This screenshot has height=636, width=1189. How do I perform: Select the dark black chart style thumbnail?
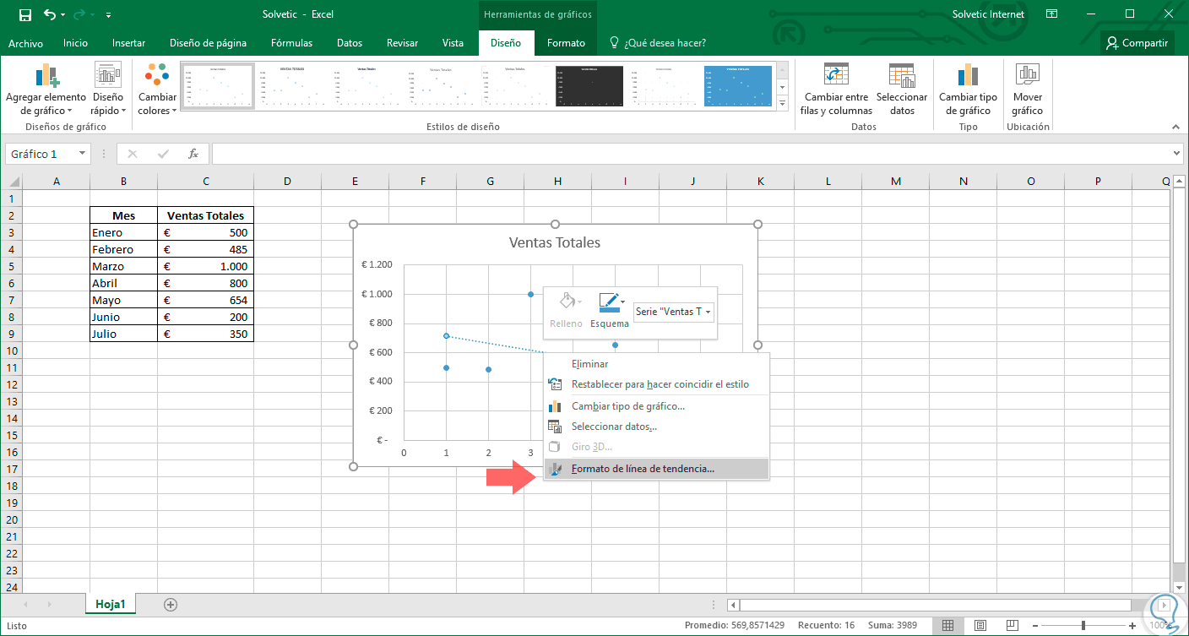pyautogui.click(x=589, y=86)
